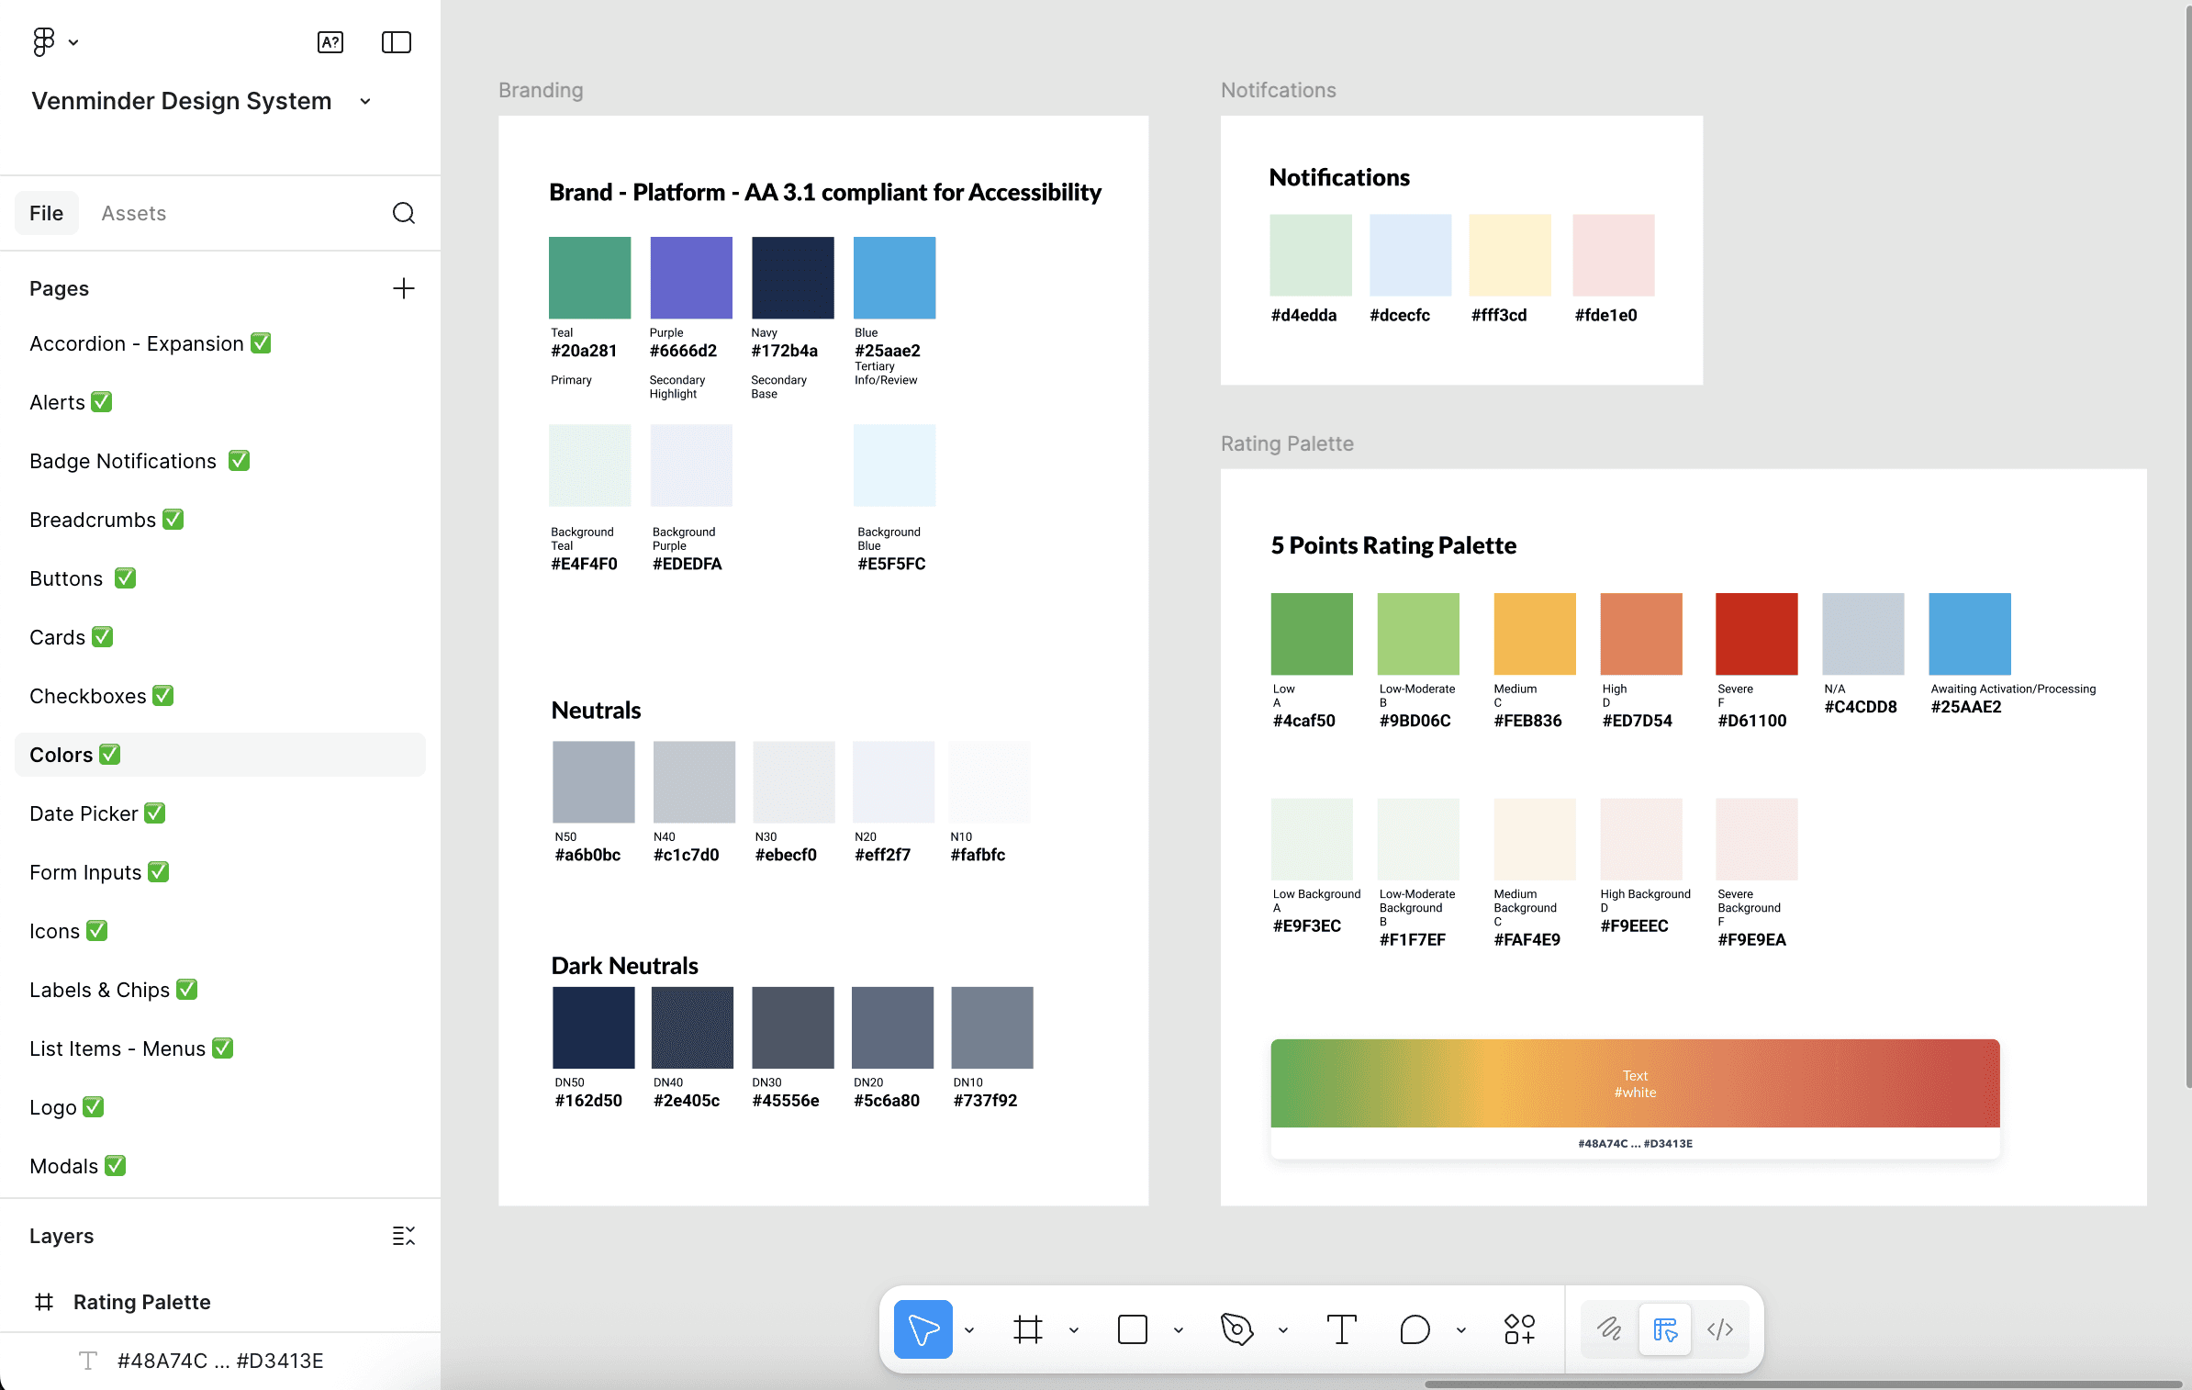Expand Venminder Design System file dropdown
This screenshot has height=1390, width=2192.
pos(365,101)
